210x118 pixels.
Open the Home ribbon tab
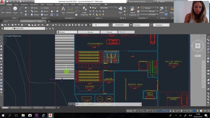(x=9, y=5)
